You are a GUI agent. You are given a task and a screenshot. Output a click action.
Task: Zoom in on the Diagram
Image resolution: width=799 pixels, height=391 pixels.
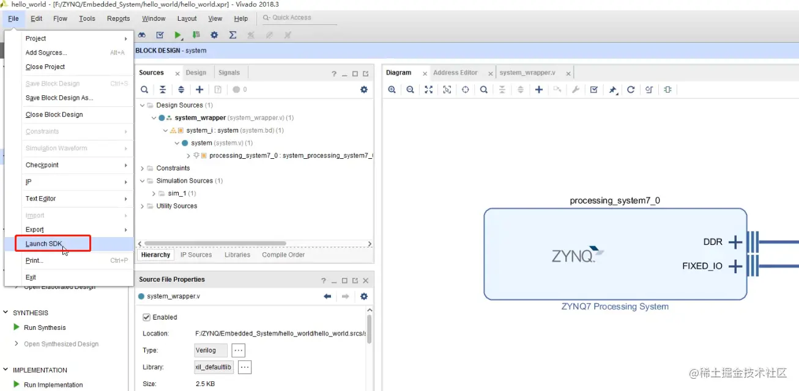coord(392,90)
